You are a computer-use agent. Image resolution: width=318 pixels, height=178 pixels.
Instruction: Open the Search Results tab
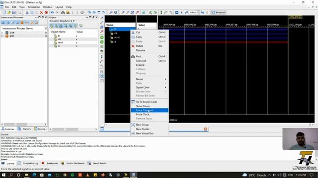(97, 163)
